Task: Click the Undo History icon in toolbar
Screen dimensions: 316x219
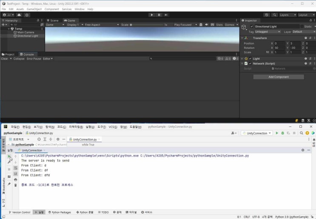Action: pyautogui.click(x=266, y=15)
